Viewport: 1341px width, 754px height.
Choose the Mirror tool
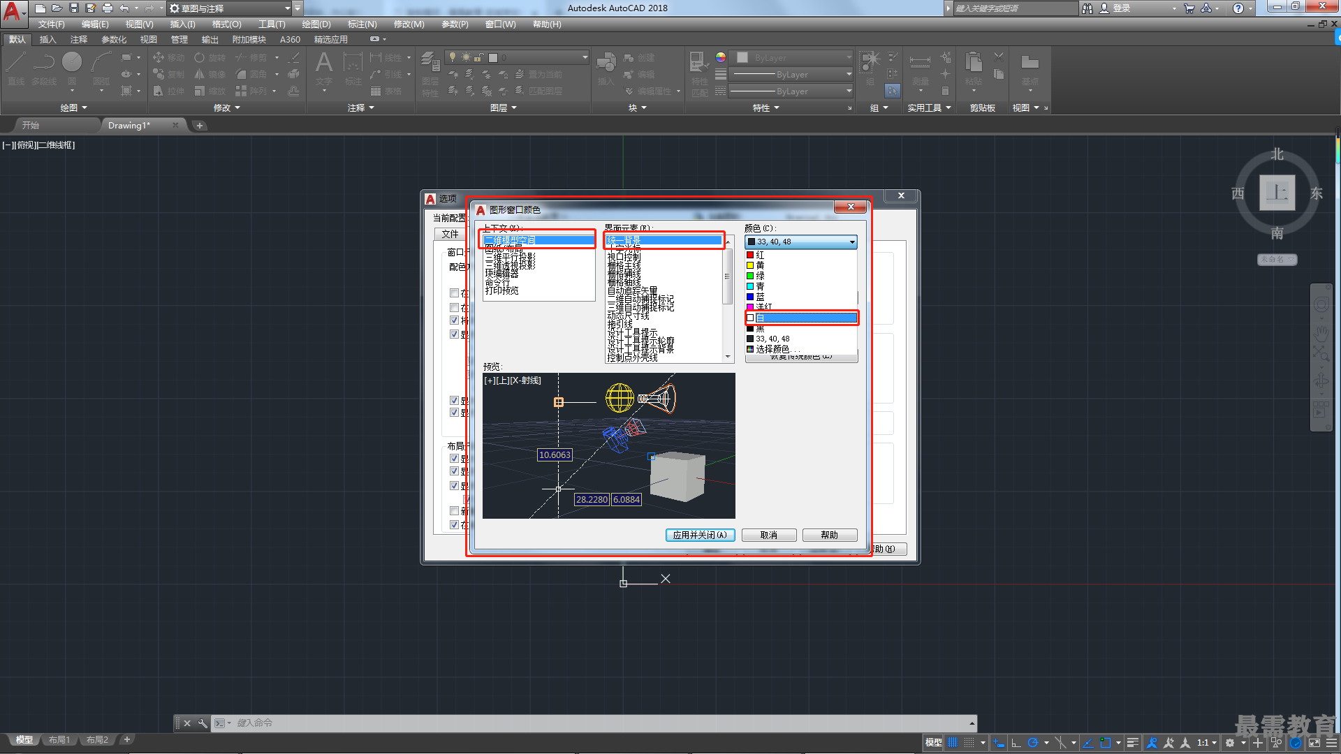tap(210, 74)
